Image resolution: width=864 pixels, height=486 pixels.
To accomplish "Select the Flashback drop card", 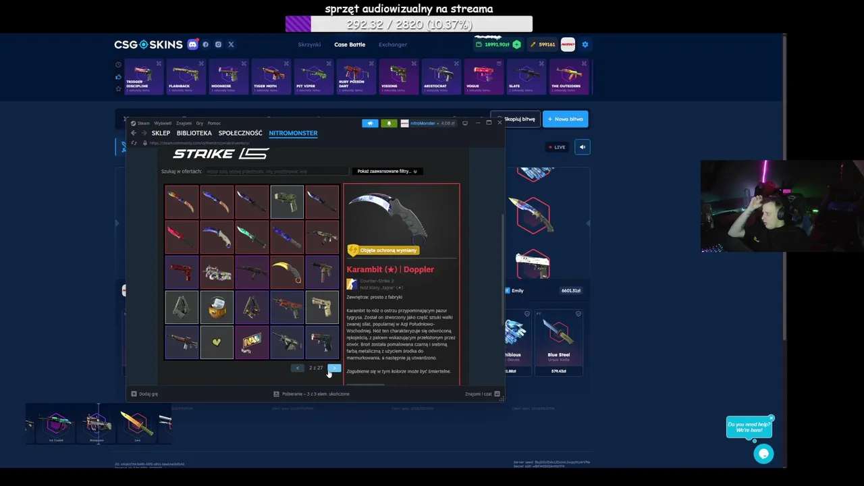I will click(186, 77).
